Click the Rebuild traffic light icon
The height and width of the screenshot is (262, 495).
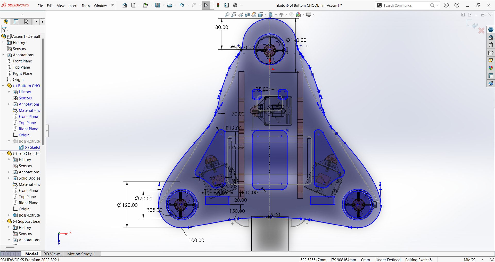(218, 5)
